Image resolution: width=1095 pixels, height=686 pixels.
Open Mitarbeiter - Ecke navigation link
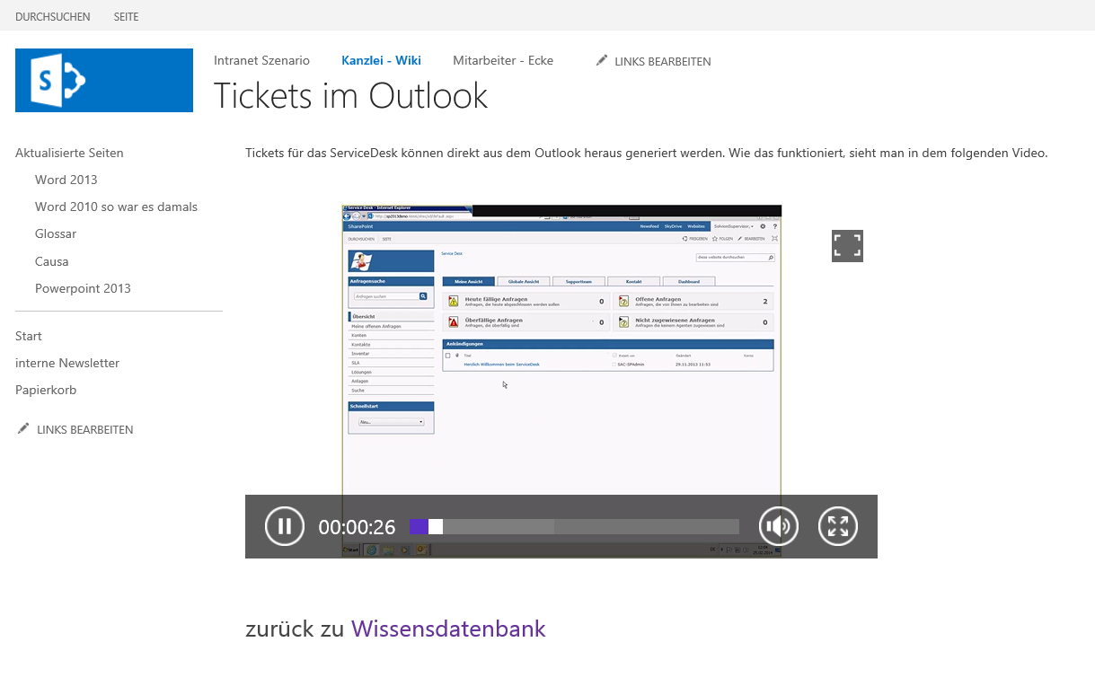tap(503, 60)
